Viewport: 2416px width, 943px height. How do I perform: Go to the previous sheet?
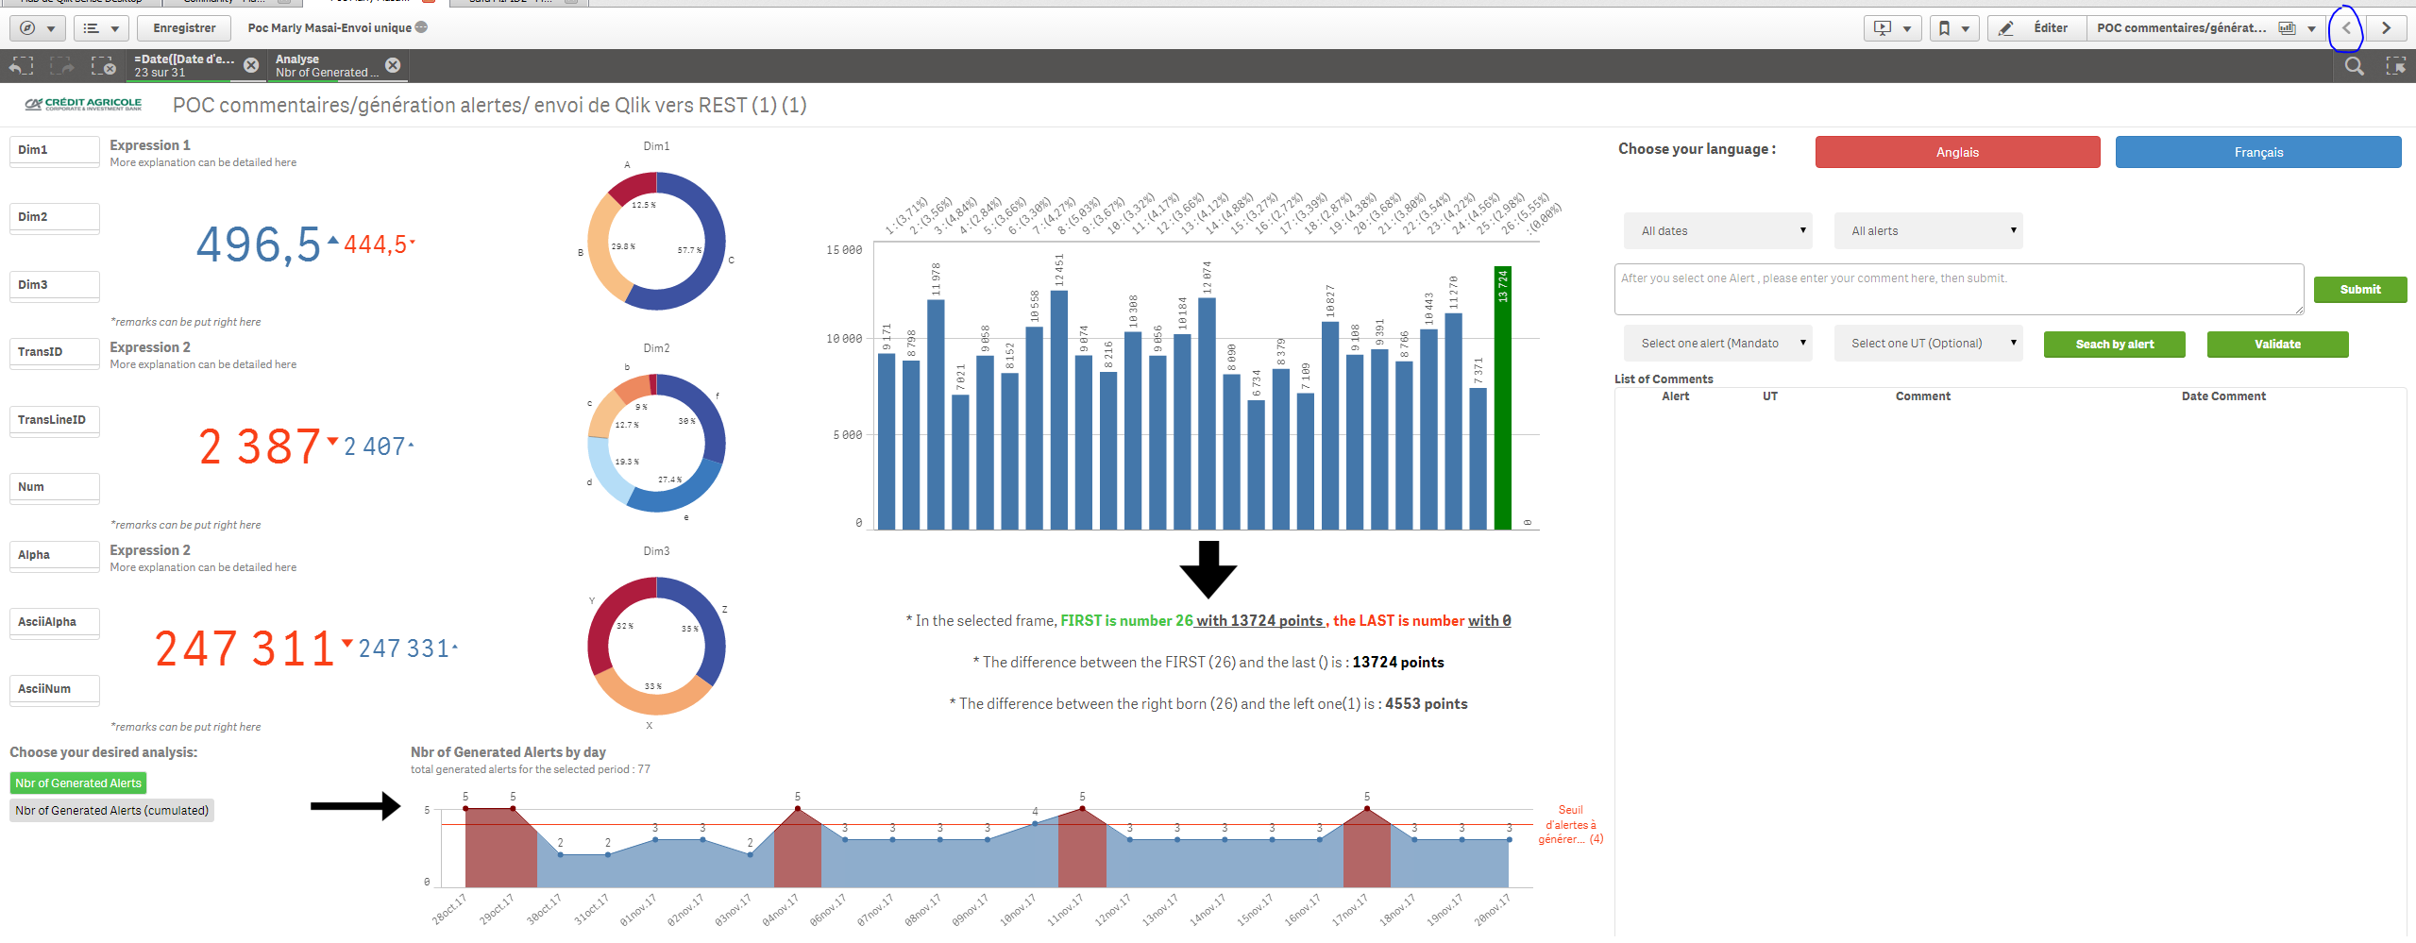click(2346, 28)
